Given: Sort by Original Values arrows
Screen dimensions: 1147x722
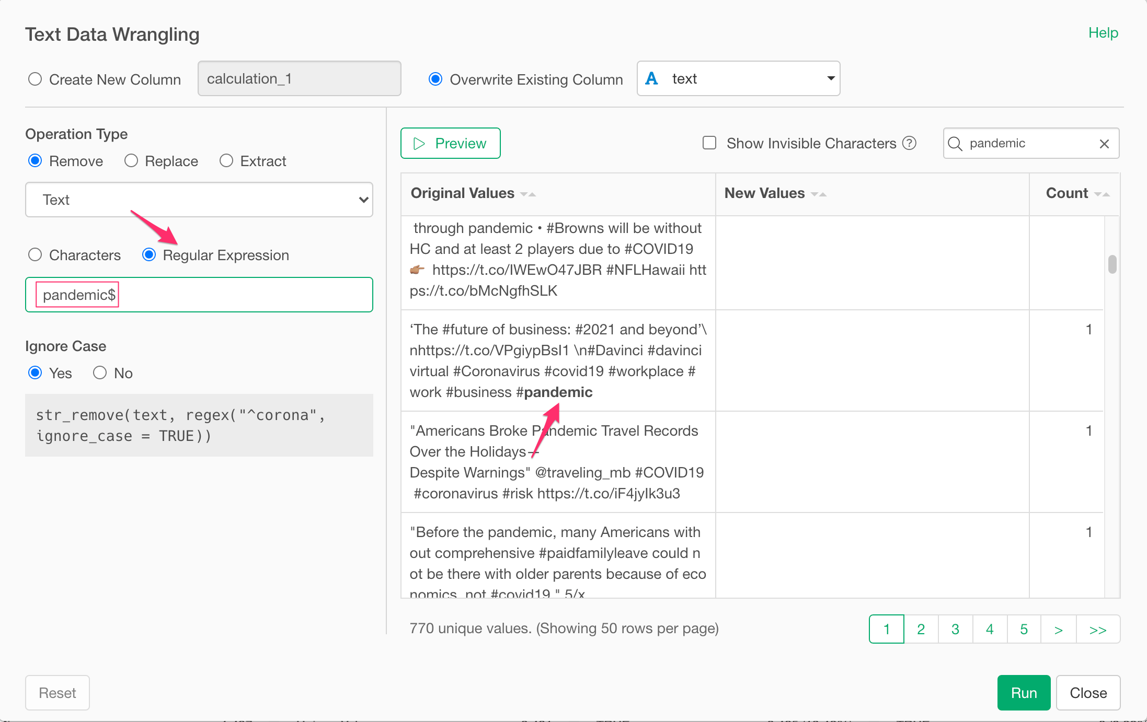Looking at the screenshot, I should [528, 194].
